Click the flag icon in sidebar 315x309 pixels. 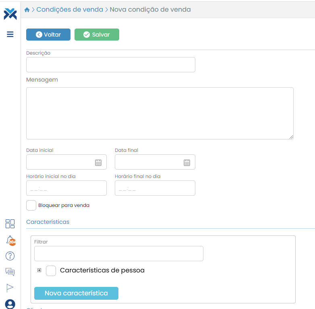coord(10,287)
